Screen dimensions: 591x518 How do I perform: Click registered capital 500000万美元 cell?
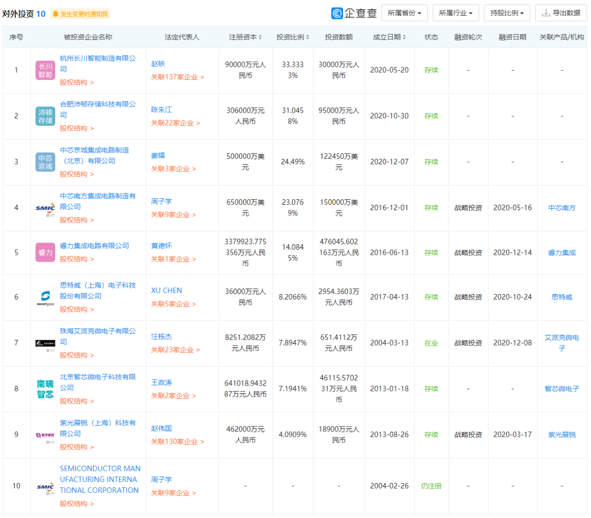click(245, 162)
